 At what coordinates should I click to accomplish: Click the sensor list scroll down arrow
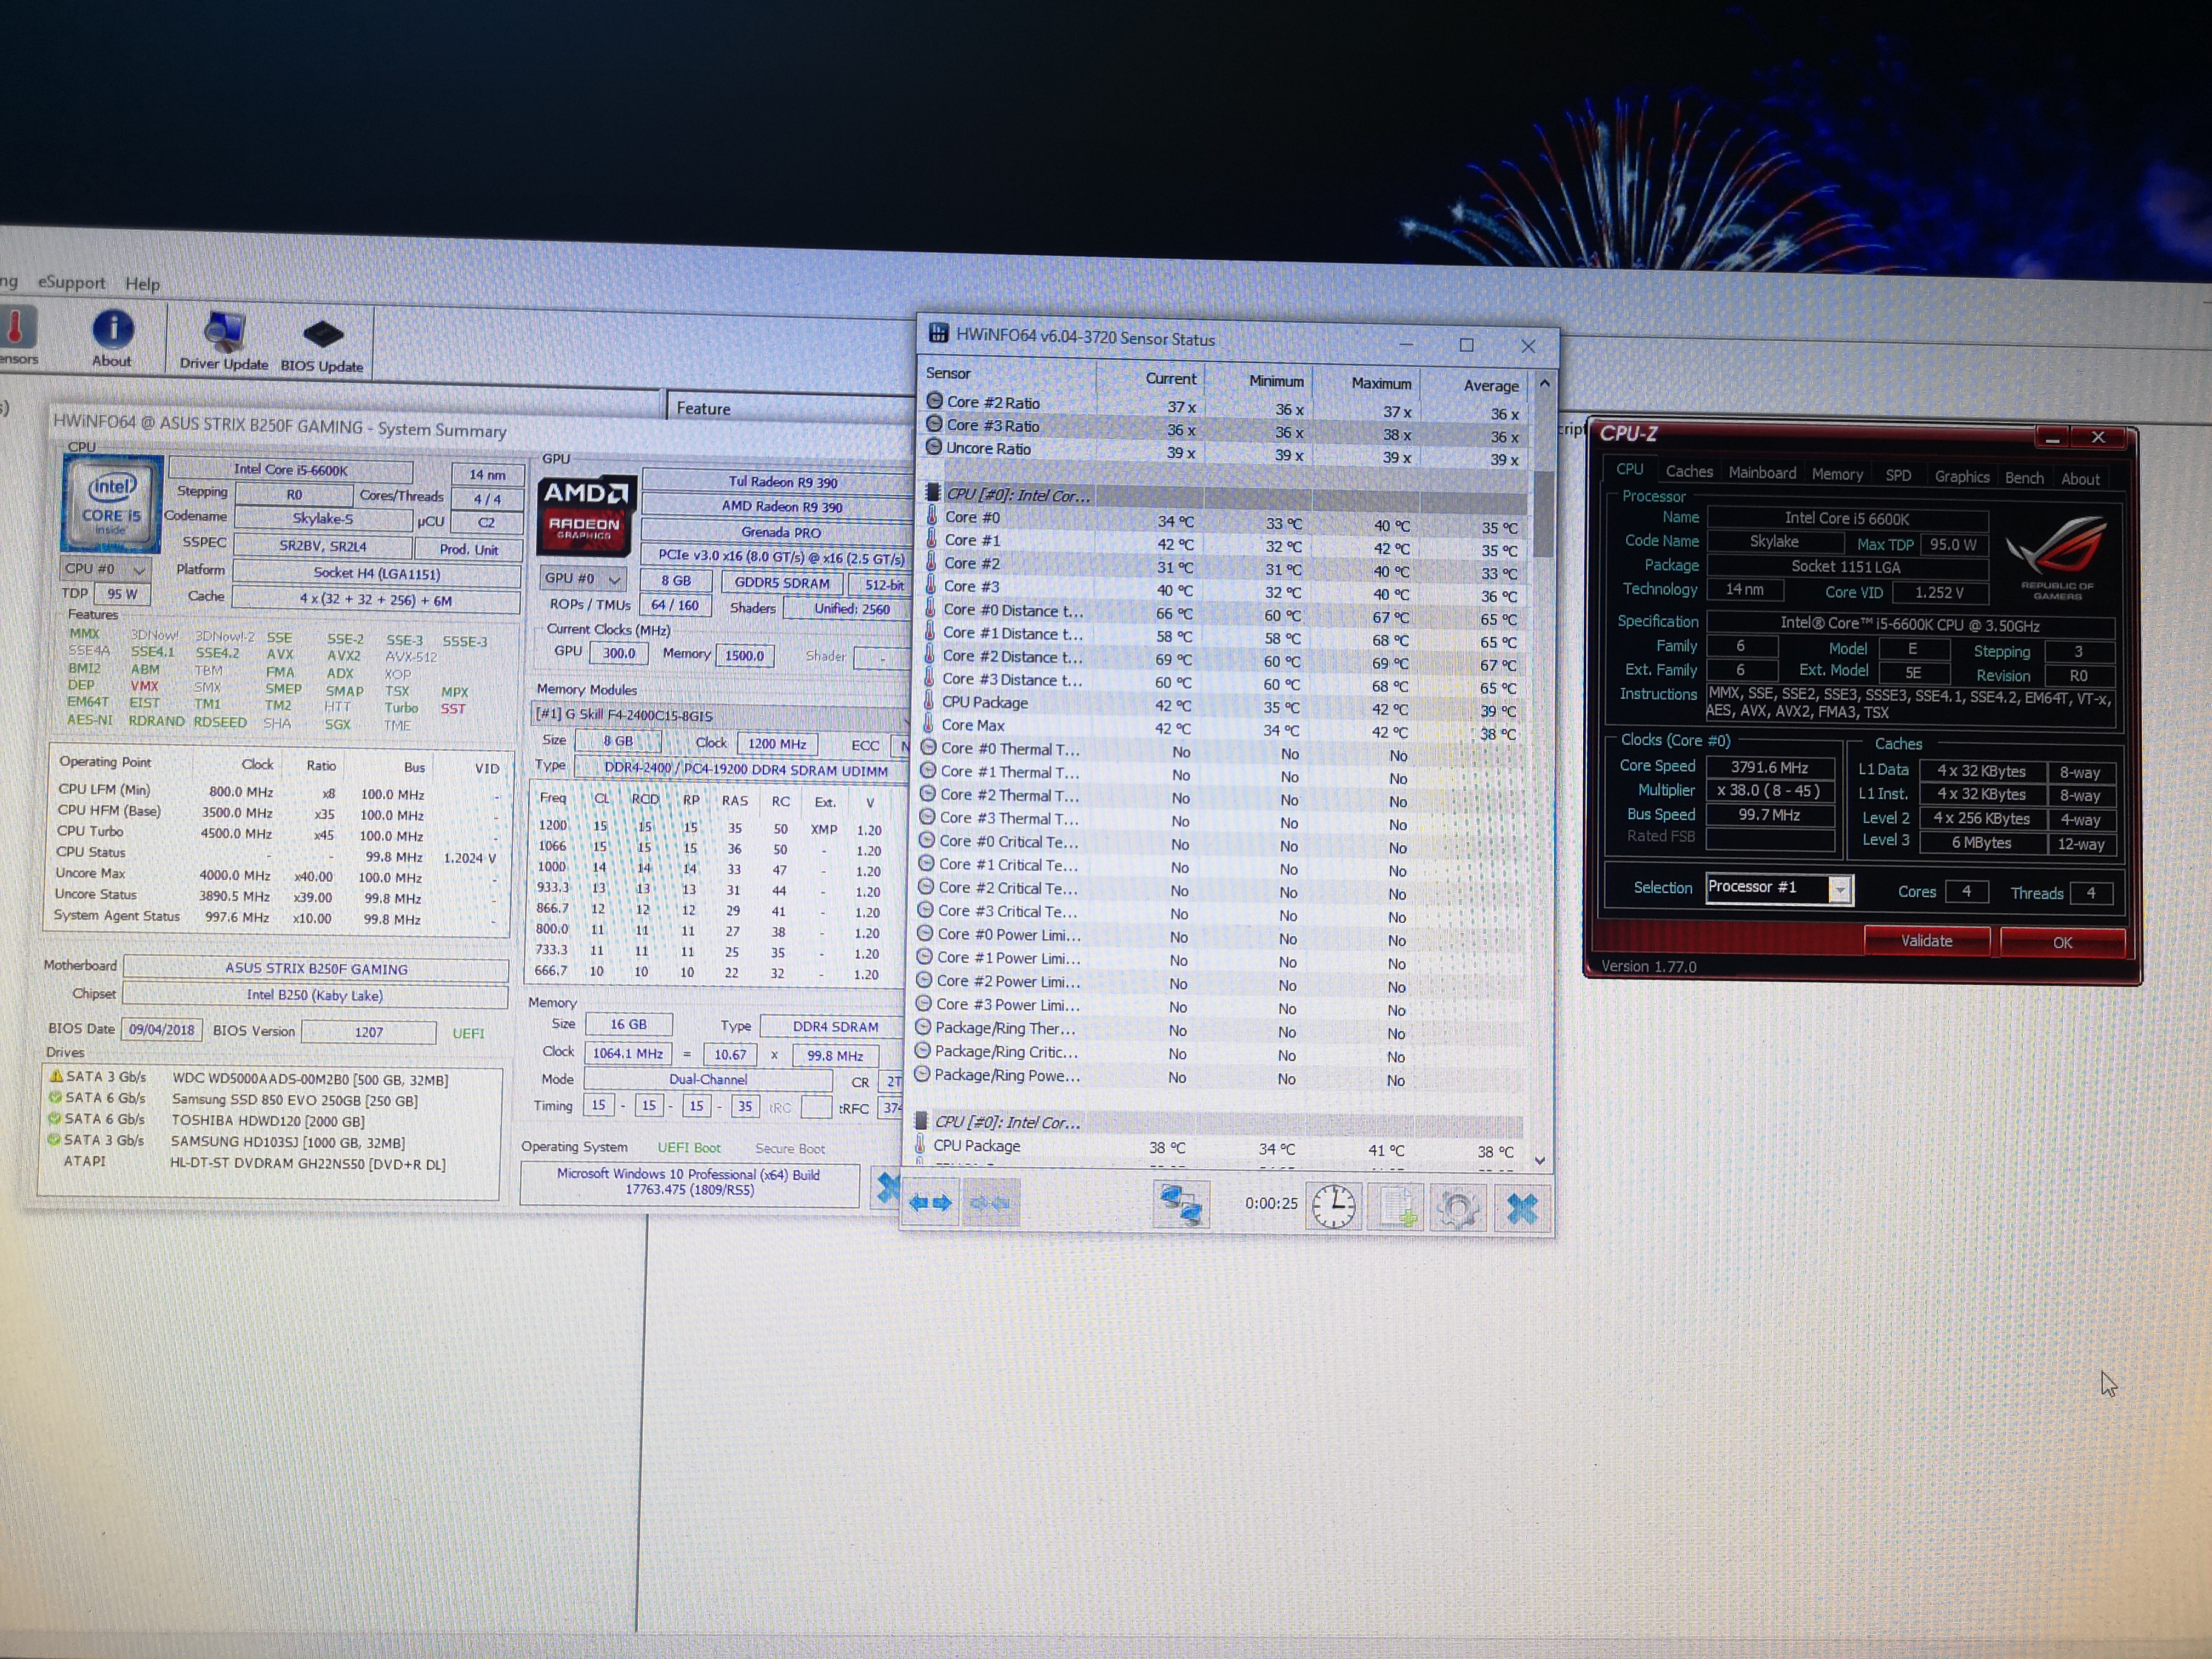(x=1540, y=1161)
